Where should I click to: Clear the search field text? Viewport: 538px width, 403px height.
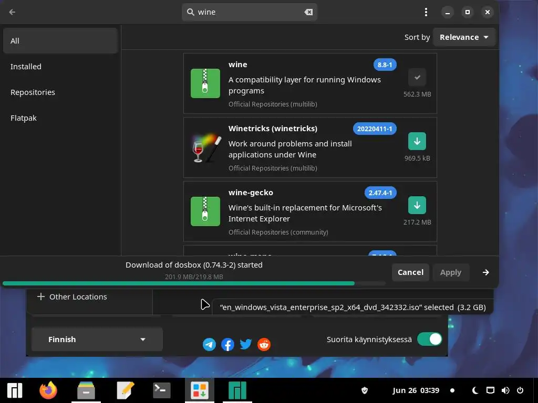pos(308,12)
